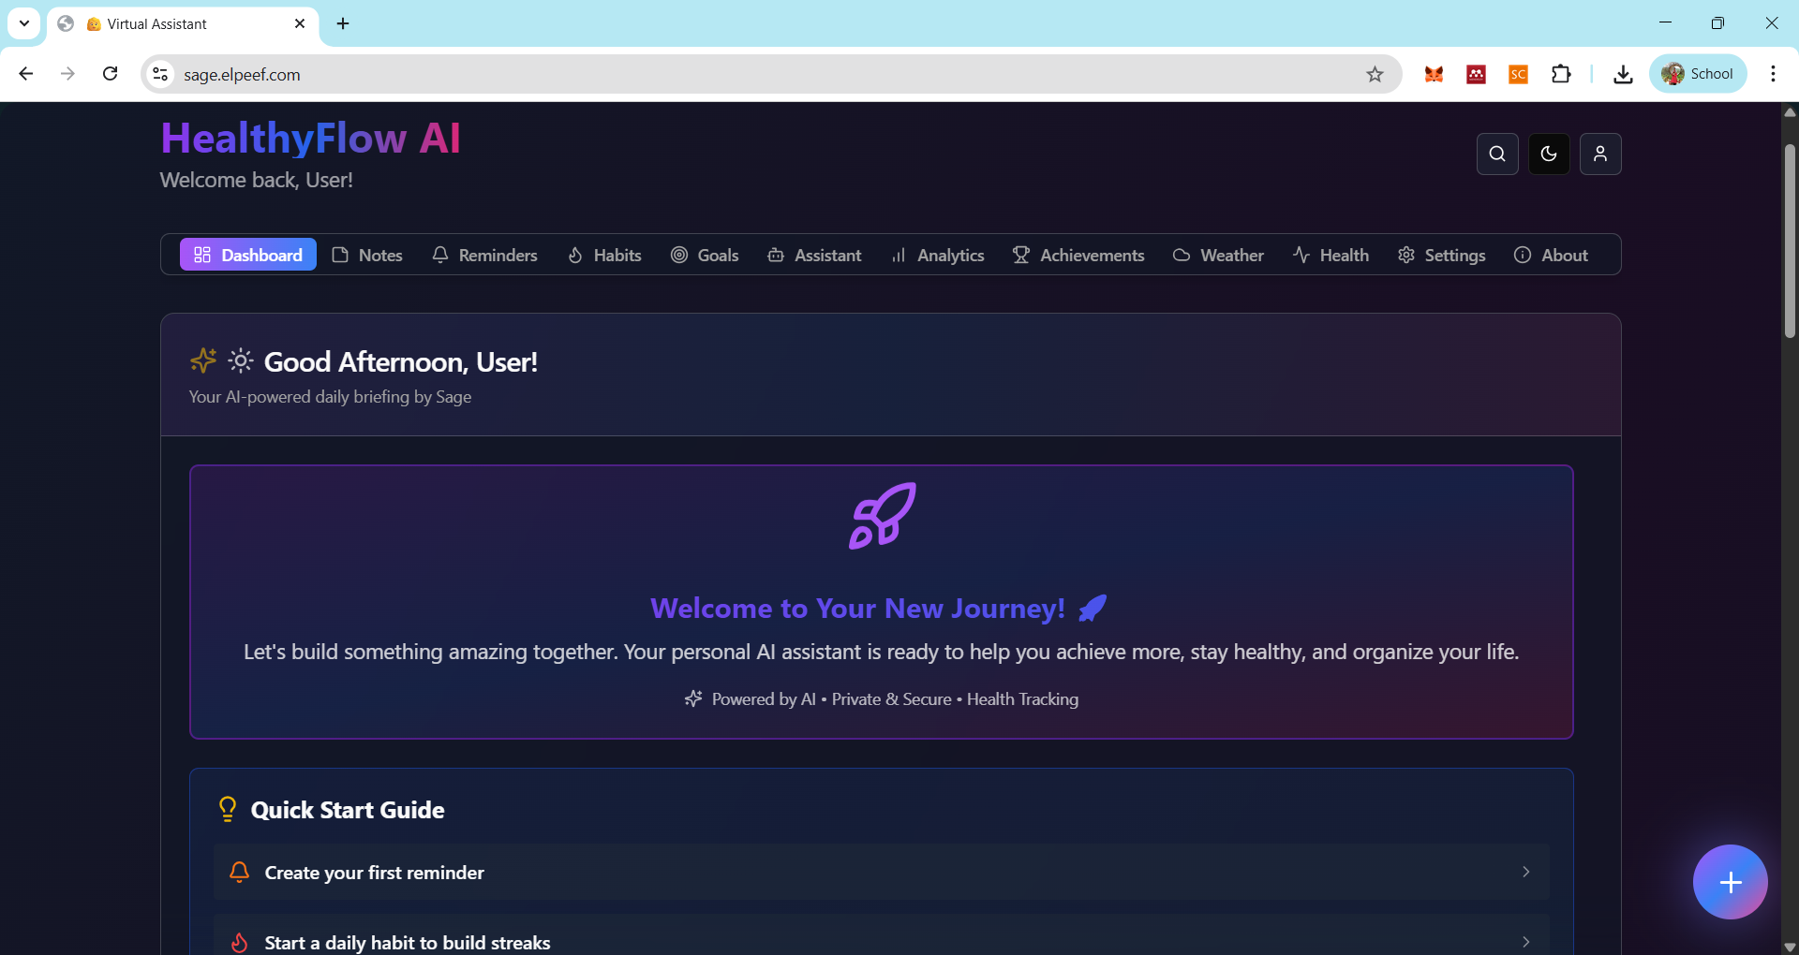Click the browser forward arrow

click(x=67, y=74)
